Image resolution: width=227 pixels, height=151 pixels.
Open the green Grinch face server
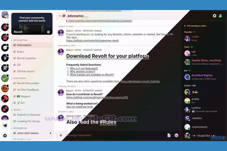point(5,78)
